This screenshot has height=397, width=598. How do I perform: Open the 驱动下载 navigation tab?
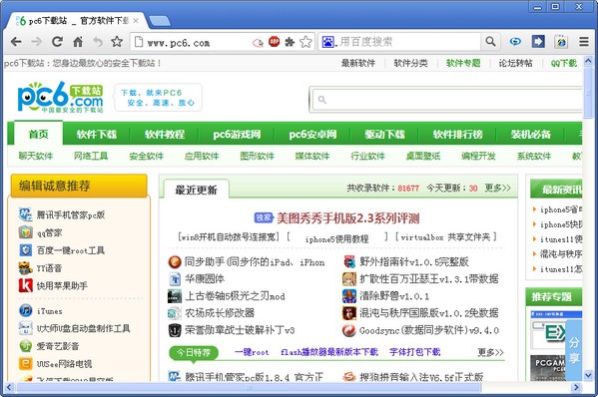384,134
